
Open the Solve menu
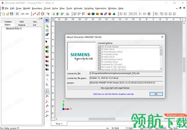point(55,8)
